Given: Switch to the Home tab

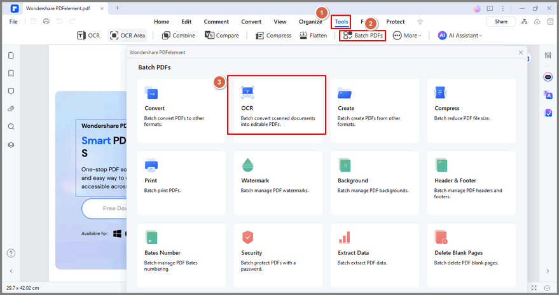Looking at the screenshot, I should tap(162, 22).
